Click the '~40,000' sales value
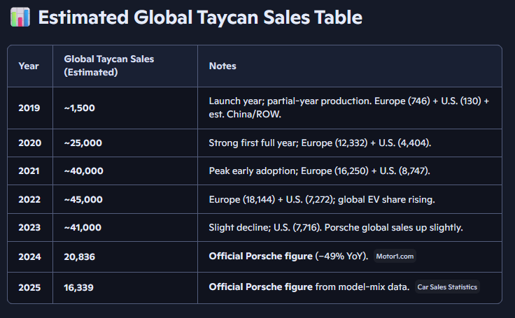515x318 pixels. point(84,171)
